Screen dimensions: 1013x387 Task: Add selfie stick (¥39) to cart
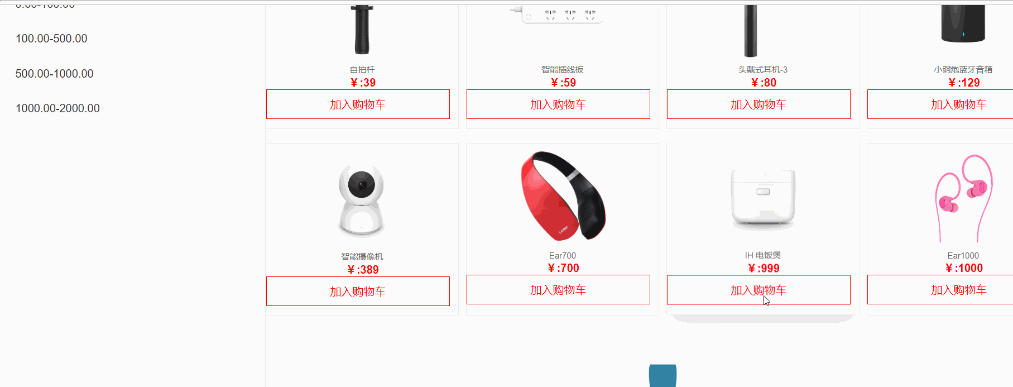click(358, 104)
